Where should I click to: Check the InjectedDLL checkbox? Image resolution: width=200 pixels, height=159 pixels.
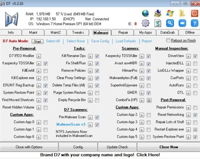click(195, 64)
